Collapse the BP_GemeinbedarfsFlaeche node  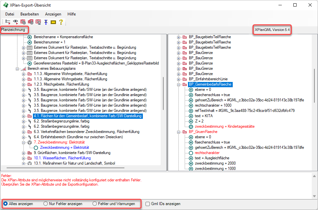(x=179, y=84)
